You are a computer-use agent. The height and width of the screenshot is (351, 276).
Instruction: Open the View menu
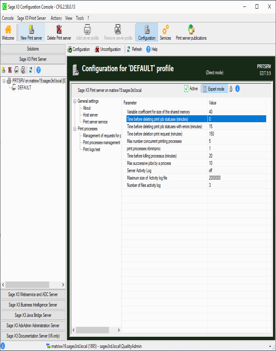click(x=69, y=18)
